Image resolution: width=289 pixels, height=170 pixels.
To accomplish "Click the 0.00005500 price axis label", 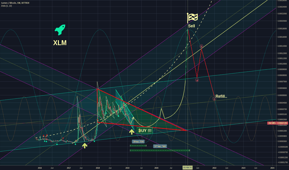I will [282, 95].
